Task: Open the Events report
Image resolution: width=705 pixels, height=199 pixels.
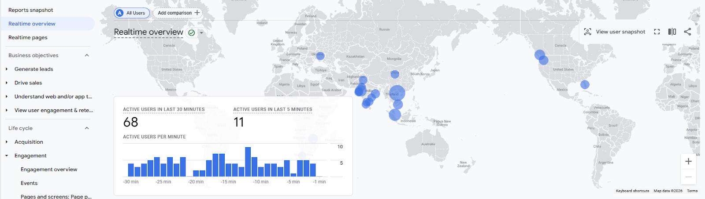Action: click(29, 183)
